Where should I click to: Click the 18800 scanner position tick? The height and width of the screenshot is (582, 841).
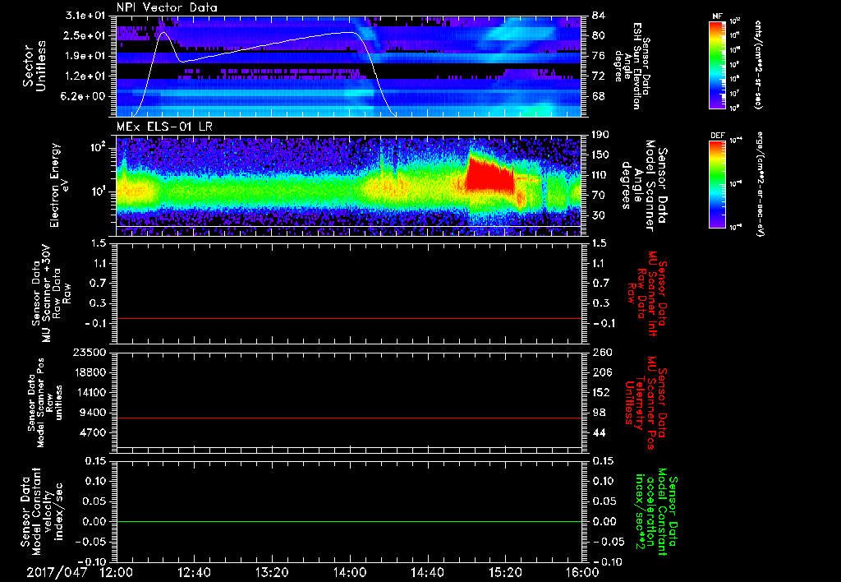pyautogui.click(x=90, y=372)
